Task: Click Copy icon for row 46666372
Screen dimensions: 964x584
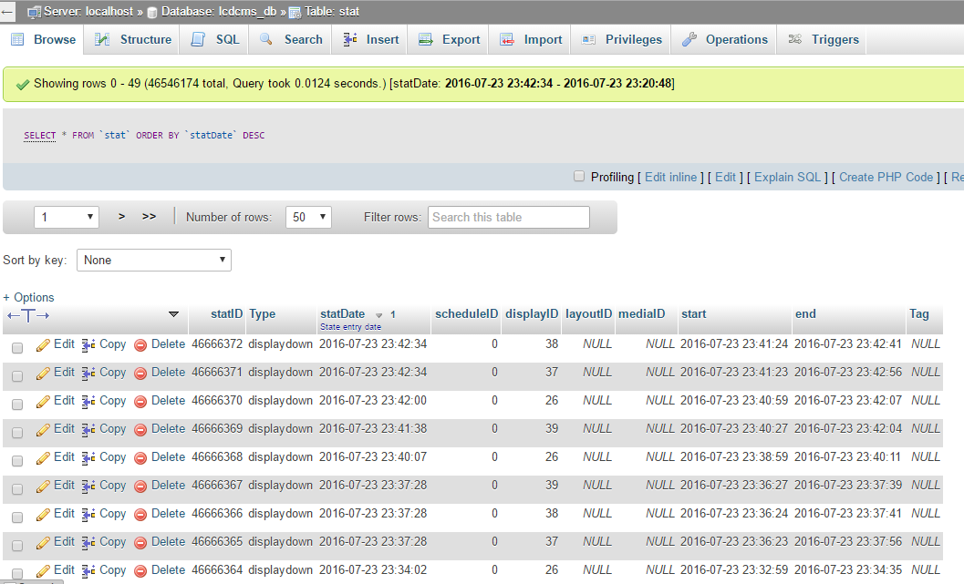Action: pyautogui.click(x=88, y=345)
